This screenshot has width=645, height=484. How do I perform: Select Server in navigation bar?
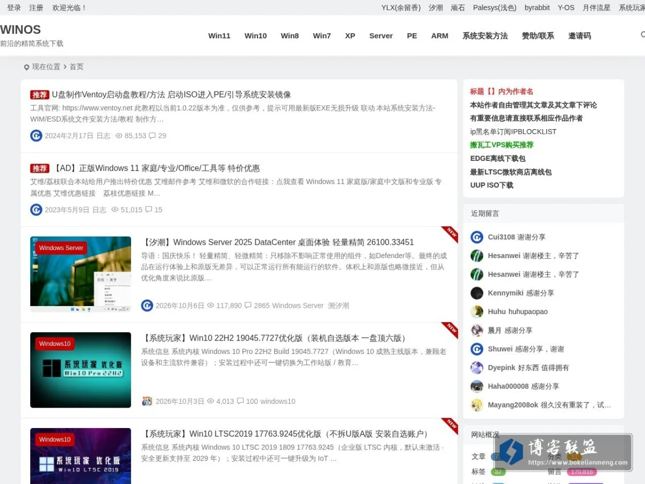point(381,35)
